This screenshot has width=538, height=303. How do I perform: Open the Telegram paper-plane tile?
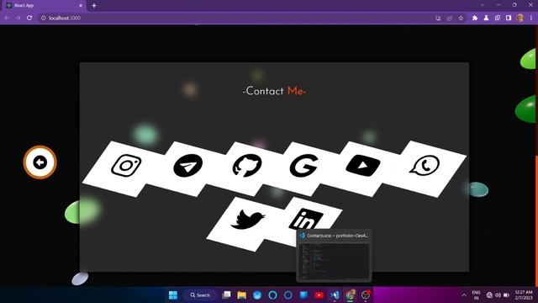[x=187, y=166]
